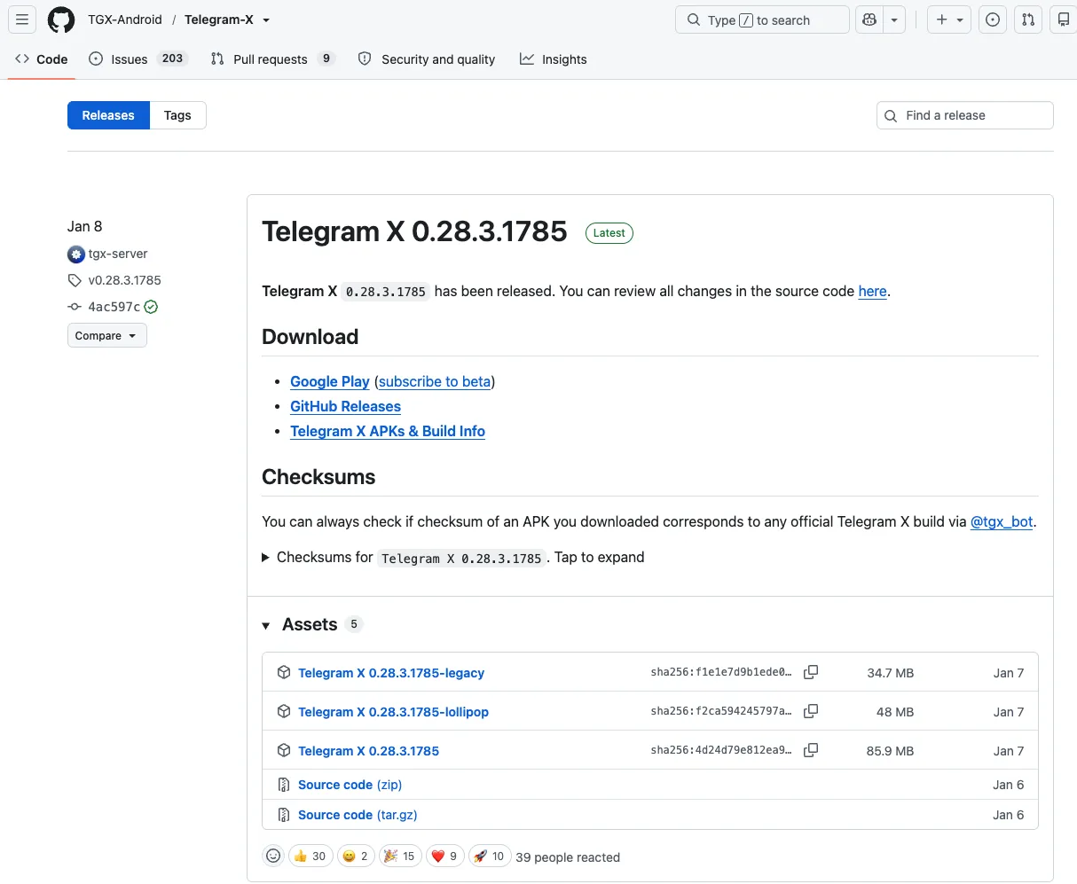The height and width of the screenshot is (884, 1077).
Task: Toggle the thumbs up reaction (30)
Action: [x=311, y=856]
